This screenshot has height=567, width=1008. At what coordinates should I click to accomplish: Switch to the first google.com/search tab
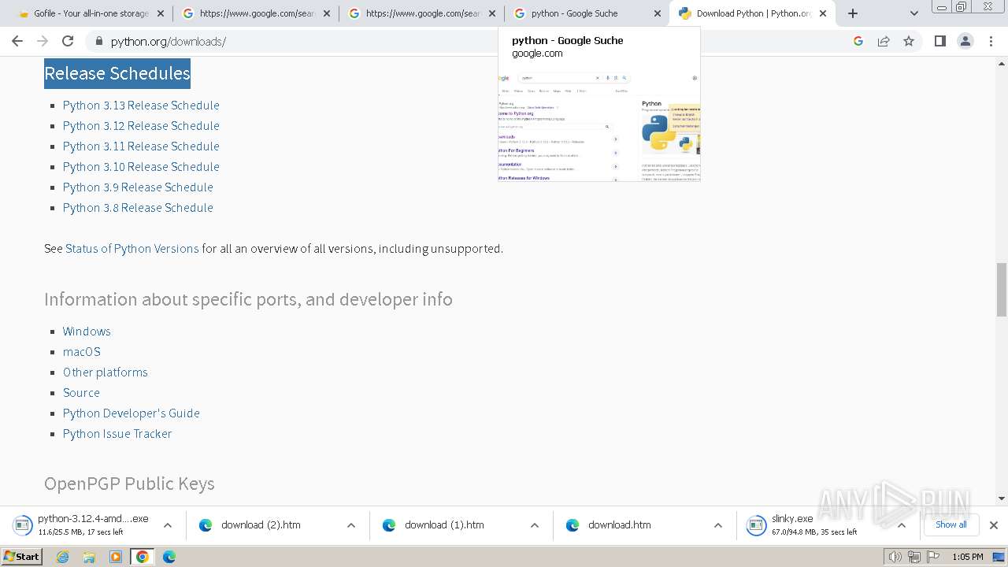(x=256, y=13)
